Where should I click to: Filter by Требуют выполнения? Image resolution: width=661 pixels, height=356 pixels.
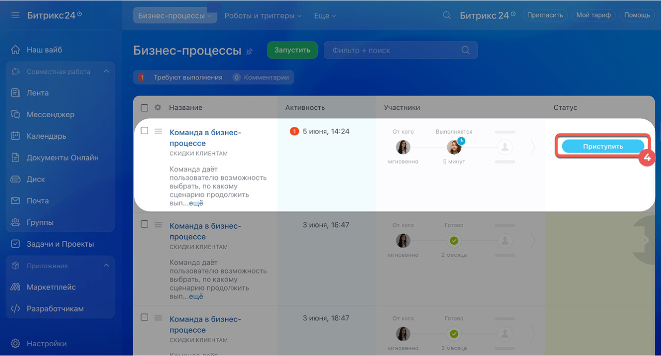181,77
